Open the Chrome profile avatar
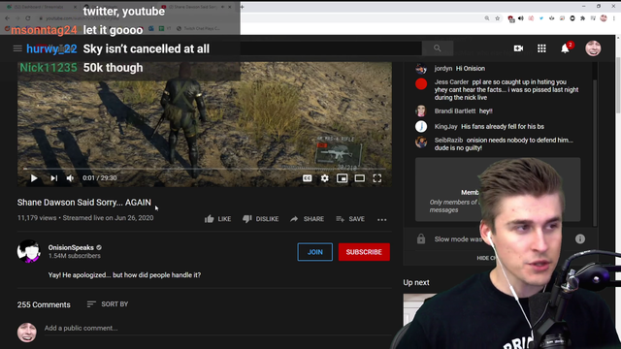This screenshot has width=621, height=349. point(604,18)
